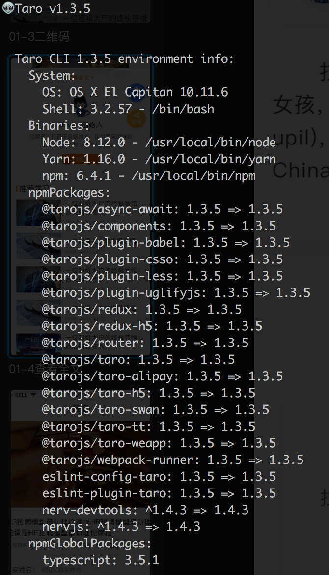Click the 'System:' heading line
This screenshot has height=575, width=329.
point(52,76)
